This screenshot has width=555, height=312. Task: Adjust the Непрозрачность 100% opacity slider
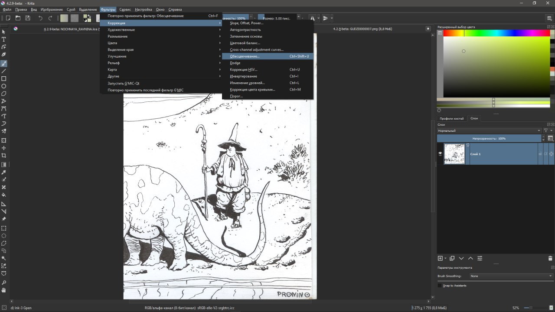[x=489, y=138]
